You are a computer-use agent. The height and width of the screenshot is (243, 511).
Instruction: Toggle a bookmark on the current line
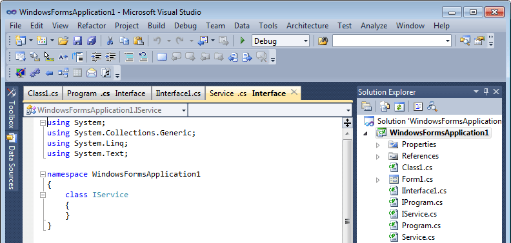pyautogui.click(x=162, y=57)
